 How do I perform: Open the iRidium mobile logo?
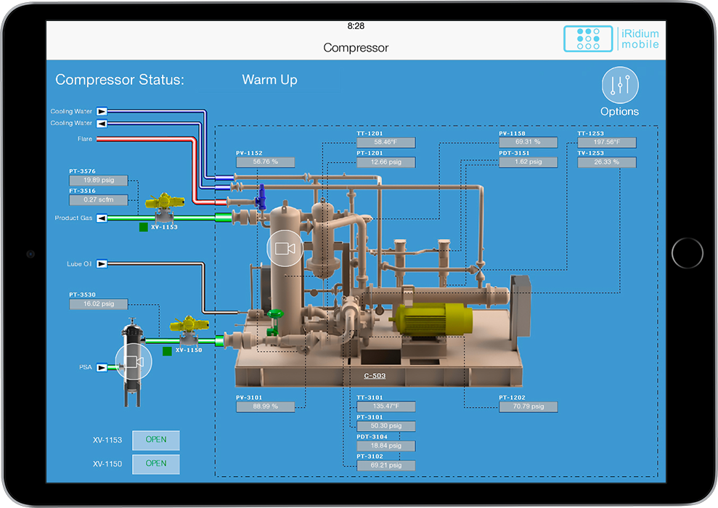(x=611, y=39)
